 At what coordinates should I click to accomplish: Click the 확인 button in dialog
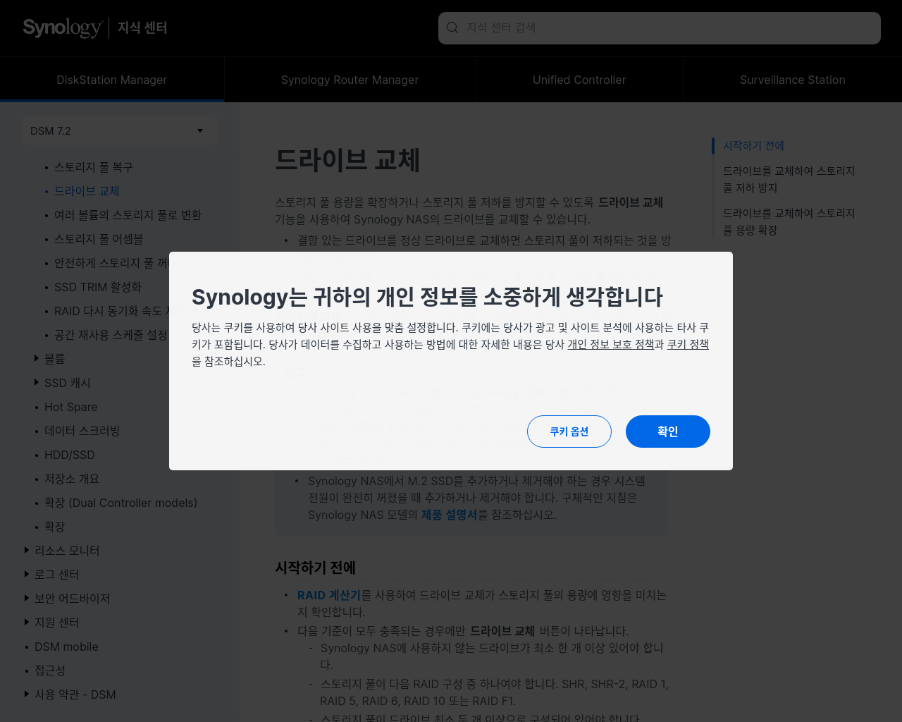click(668, 432)
